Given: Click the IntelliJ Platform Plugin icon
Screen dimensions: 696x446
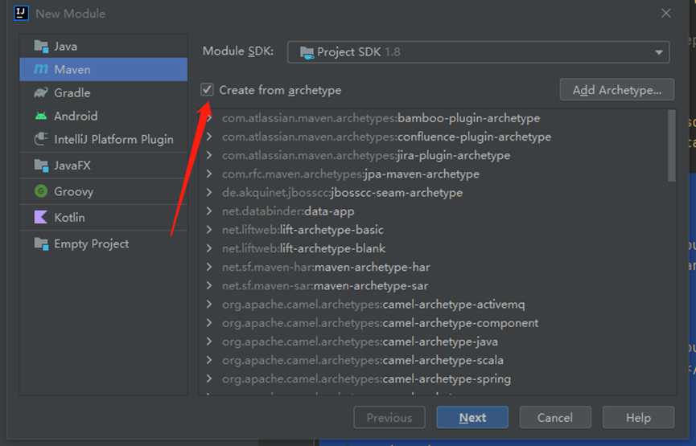Looking at the screenshot, I should pos(41,139).
